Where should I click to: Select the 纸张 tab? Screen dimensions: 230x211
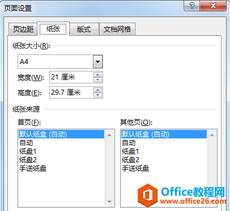tap(53, 29)
